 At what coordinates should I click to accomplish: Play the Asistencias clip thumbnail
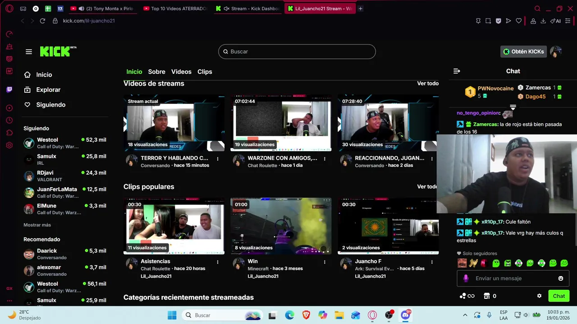(x=174, y=226)
